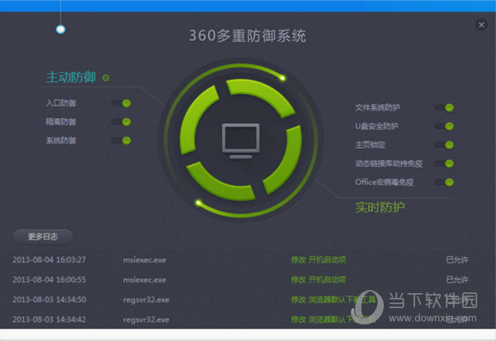Image resolution: width=496 pixels, height=341 pixels.
Task: Select the 主动防御 heading
Action: tap(71, 77)
